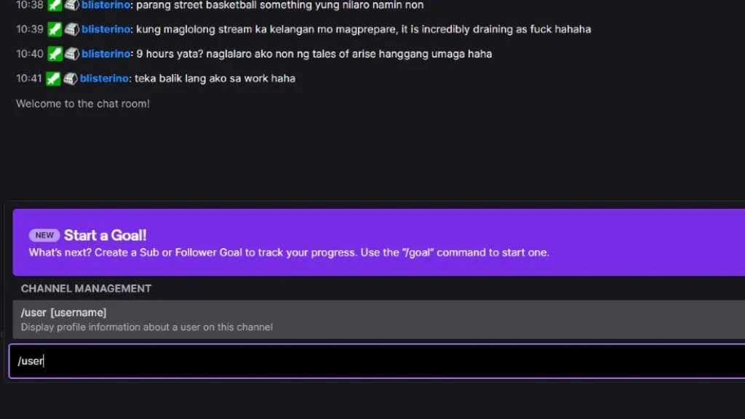Click the Welcome to the chat room! notice
This screenshot has height=419, width=745.
click(x=83, y=103)
